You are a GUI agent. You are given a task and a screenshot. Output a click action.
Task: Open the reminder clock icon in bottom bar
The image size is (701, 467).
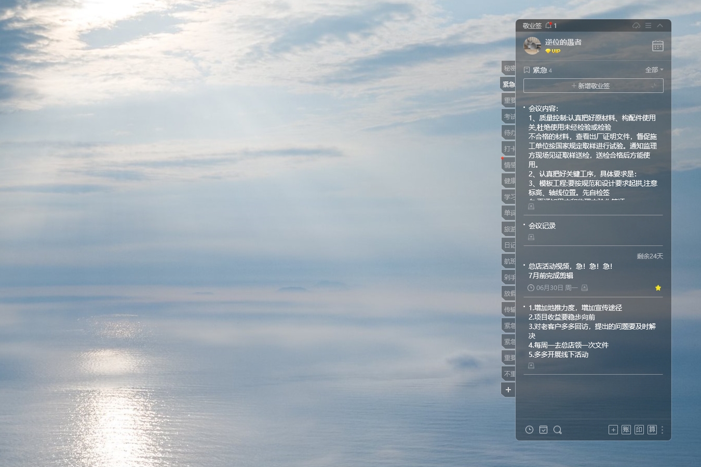click(529, 430)
